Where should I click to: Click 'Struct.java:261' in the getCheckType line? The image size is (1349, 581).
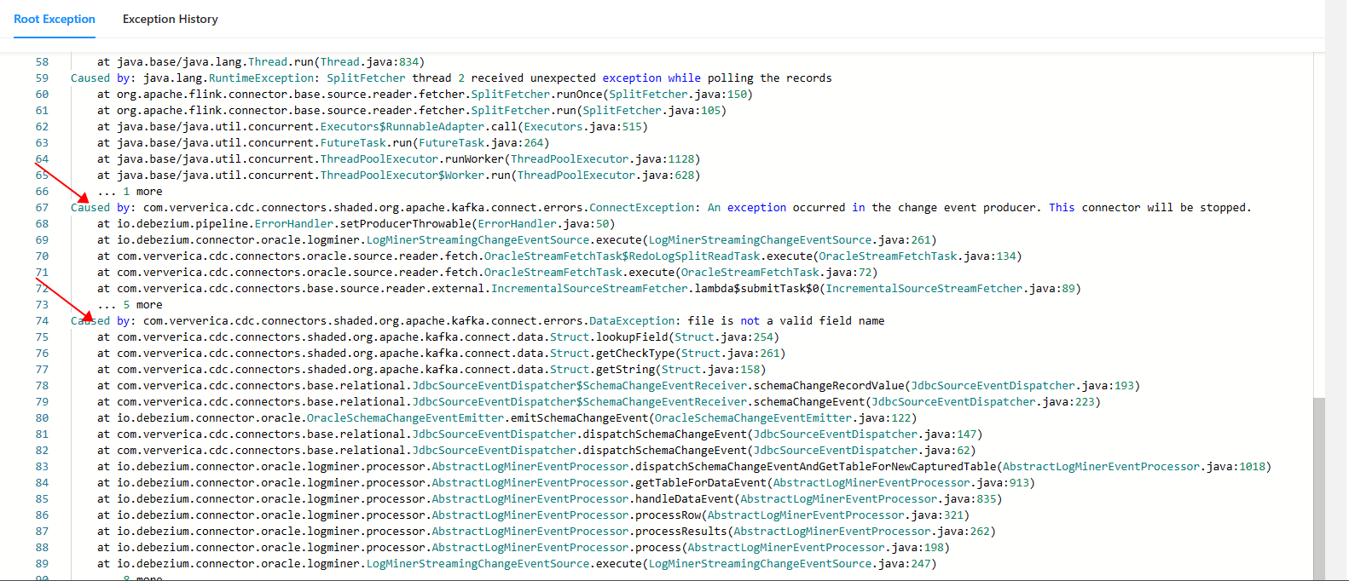(x=730, y=353)
